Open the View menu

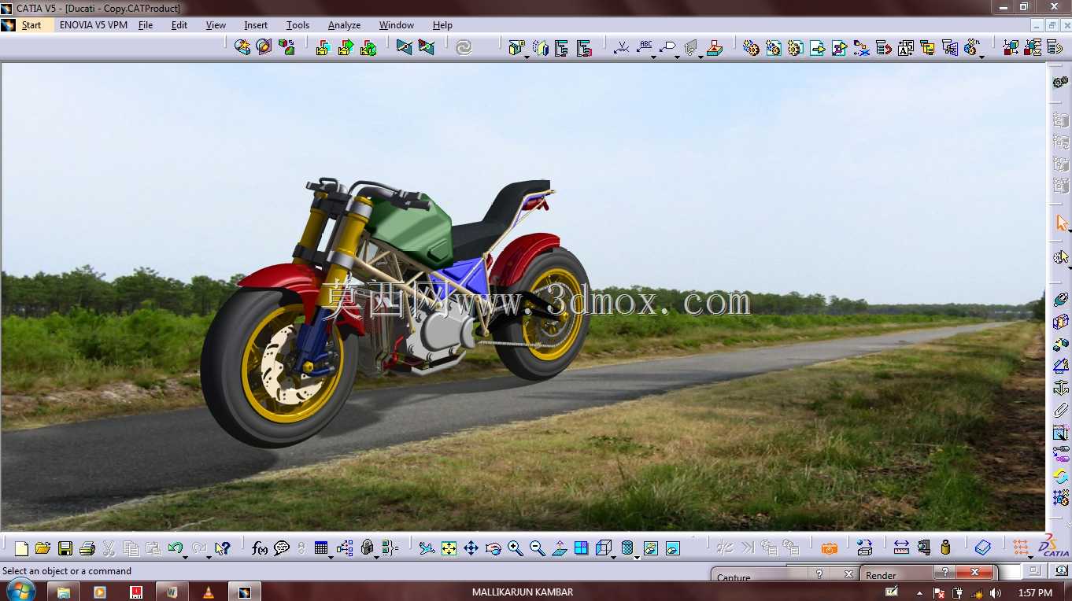coord(216,25)
